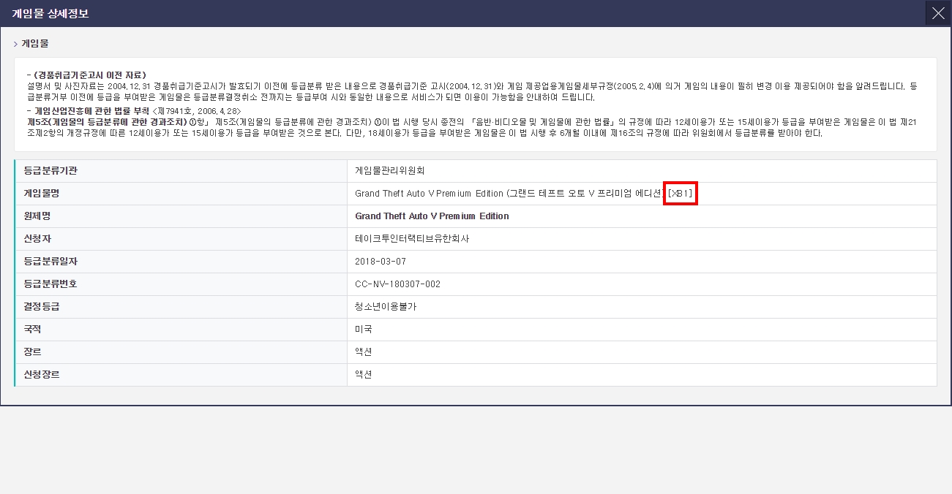
Task: Click the 액션 value in 장르 row
Action: pos(364,352)
